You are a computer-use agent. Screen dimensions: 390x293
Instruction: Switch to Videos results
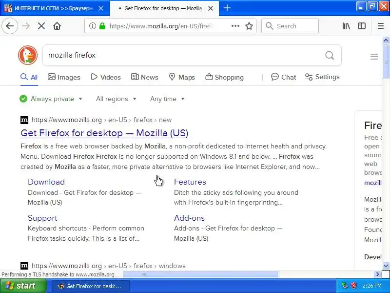pos(106,77)
